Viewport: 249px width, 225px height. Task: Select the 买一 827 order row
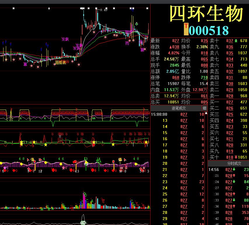[228, 102]
